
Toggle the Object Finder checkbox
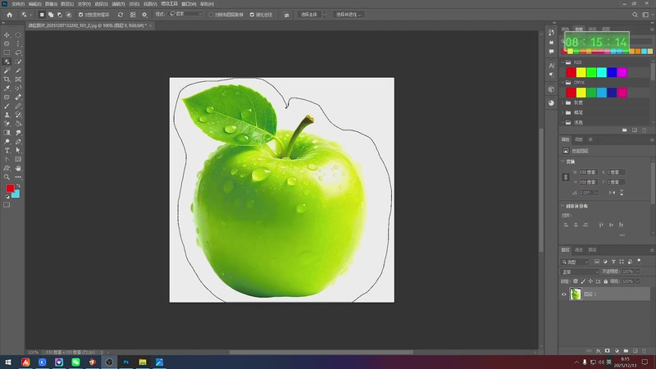pos(80,15)
